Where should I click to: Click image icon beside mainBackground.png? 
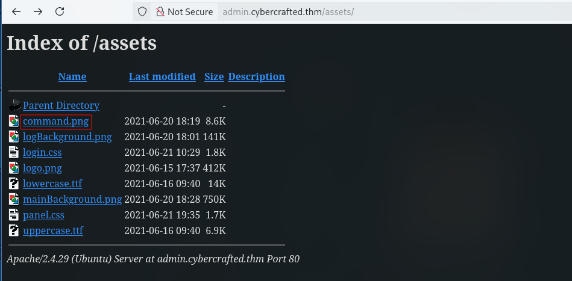pyautogui.click(x=14, y=199)
